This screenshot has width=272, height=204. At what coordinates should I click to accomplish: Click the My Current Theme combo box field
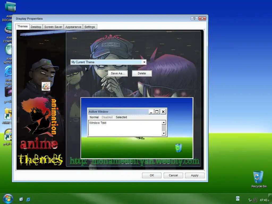point(108,62)
